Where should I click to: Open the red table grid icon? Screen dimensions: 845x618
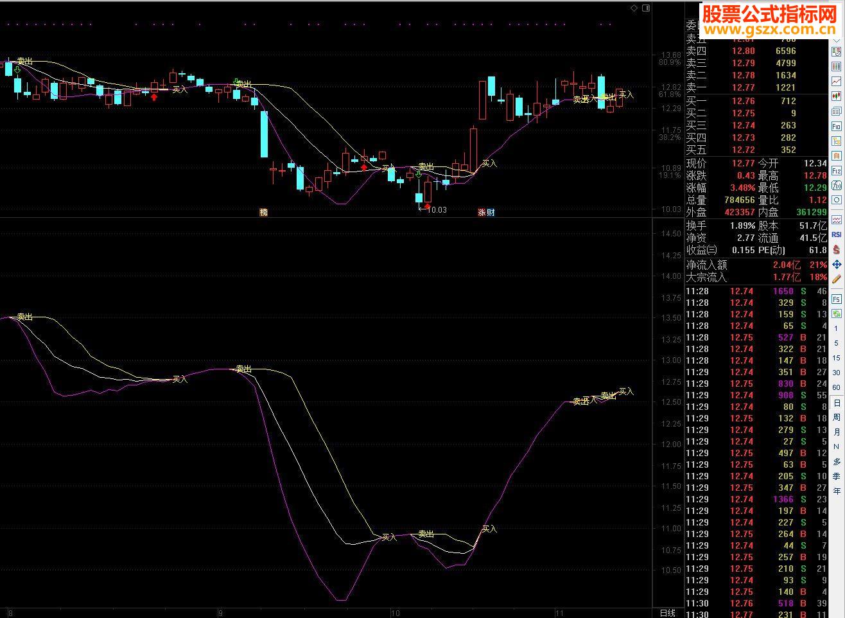837,66
